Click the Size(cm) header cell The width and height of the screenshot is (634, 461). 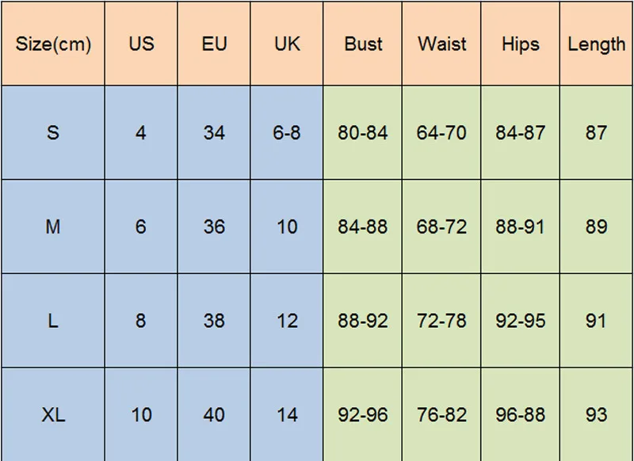coord(53,44)
